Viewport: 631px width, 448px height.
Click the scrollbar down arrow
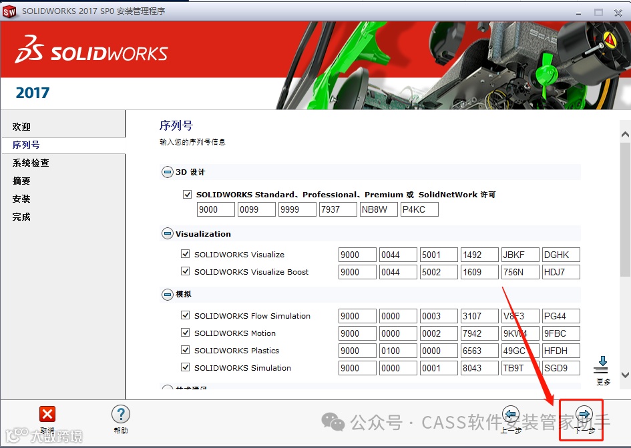[x=625, y=375]
